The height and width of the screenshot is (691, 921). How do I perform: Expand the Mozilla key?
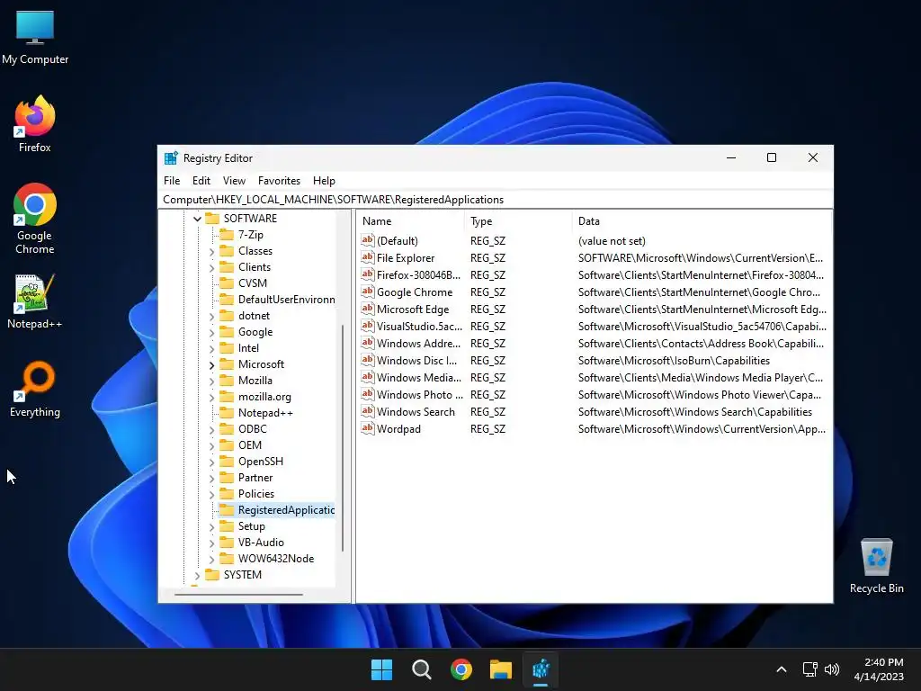[212, 381]
